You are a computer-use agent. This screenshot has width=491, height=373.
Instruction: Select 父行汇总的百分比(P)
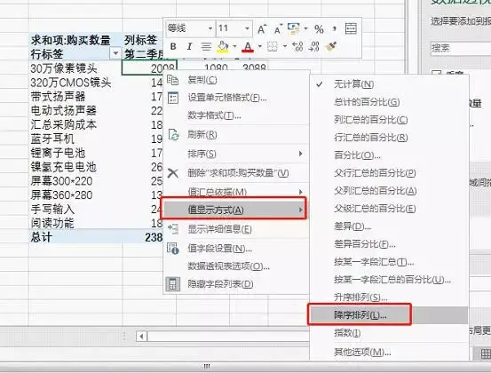point(389,173)
